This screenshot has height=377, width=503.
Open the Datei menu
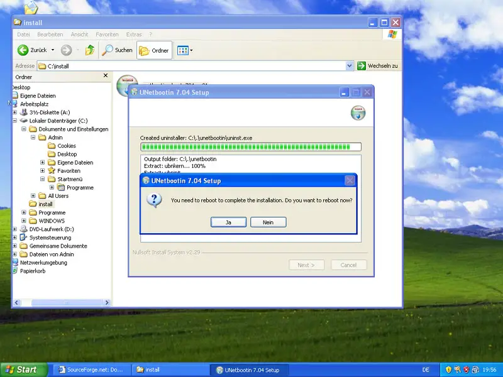(x=23, y=35)
